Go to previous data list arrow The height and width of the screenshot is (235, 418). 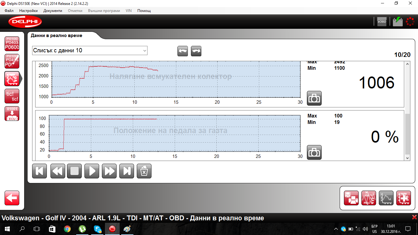183,51
